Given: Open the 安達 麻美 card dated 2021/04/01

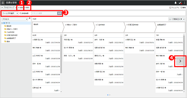Looking at the screenshot, I should [x=169, y=41].
